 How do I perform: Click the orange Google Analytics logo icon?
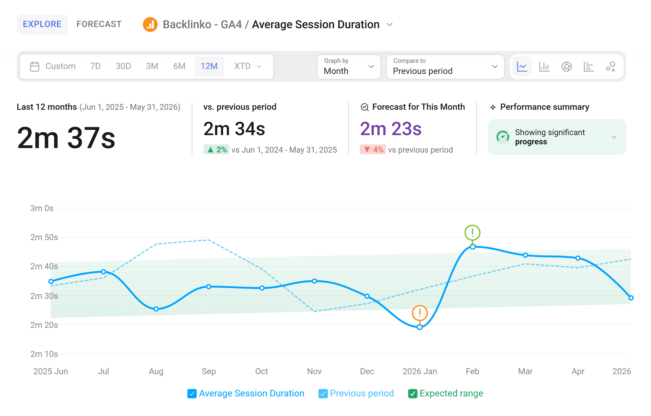150,24
